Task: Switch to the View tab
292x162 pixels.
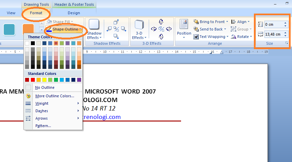Action: pos(11,13)
